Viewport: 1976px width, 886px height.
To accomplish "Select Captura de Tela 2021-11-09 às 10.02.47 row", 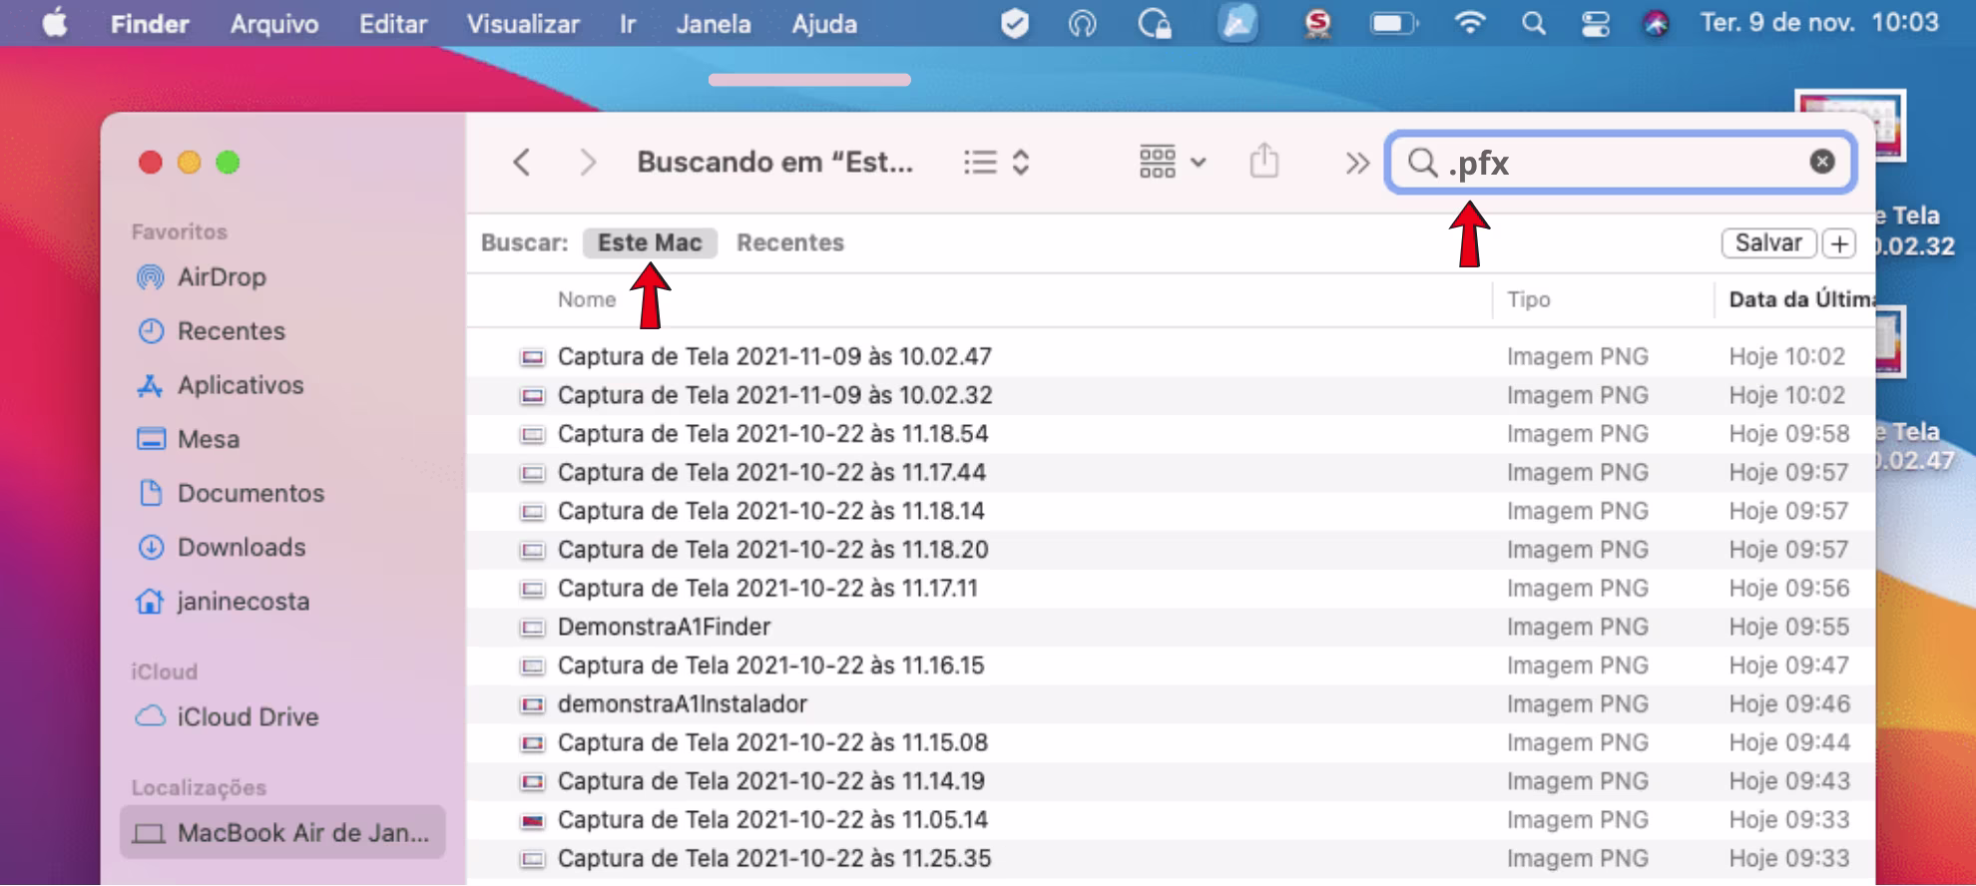I will tap(1171, 356).
